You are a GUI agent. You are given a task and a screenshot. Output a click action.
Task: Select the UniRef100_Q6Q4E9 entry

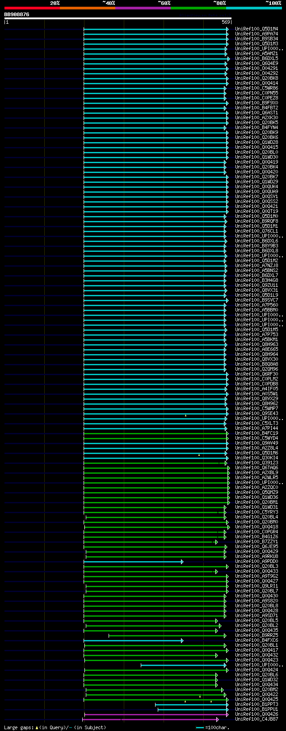click(257, 64)
